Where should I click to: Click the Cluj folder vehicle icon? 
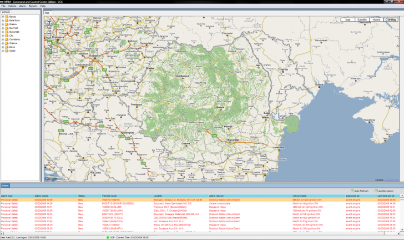[x=7, y=36]
